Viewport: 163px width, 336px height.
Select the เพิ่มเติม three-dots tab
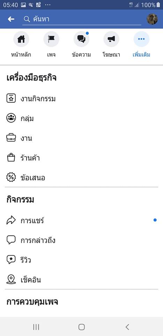141,39
